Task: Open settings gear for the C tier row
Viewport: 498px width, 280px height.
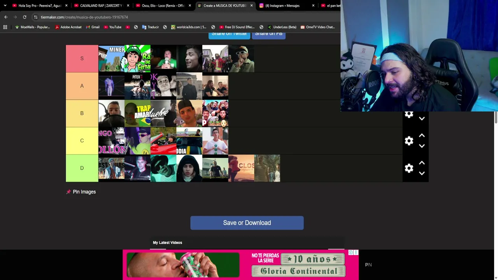Action: pyautogui.click(x=409, y=141)
